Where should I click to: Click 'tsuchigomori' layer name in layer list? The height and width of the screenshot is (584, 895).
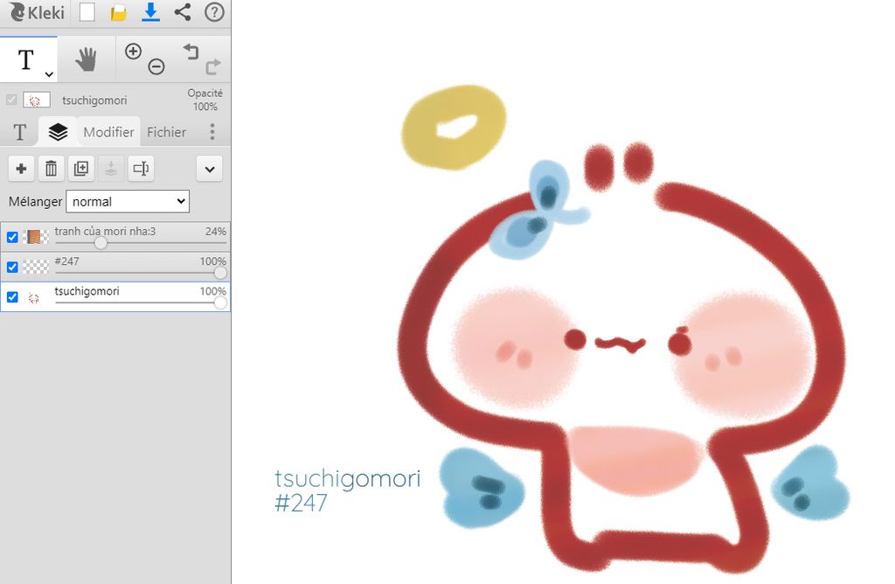click(x=87, y=291)
